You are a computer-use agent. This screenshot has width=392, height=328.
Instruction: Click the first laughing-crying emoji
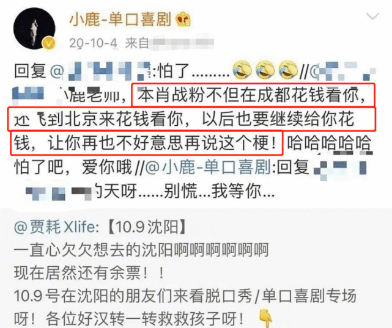pos(242,70)
